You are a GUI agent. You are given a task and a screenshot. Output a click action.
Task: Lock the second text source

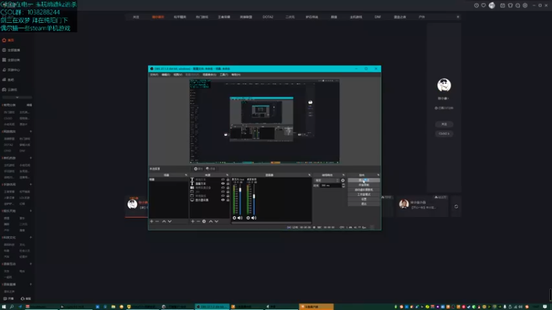click(228, 183)
